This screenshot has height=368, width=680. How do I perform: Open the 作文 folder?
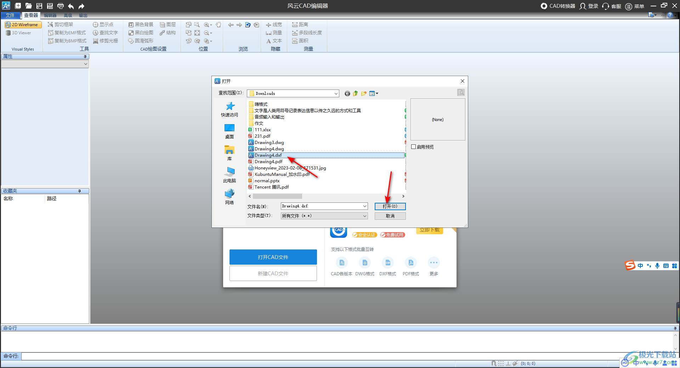tap(259, 123)
